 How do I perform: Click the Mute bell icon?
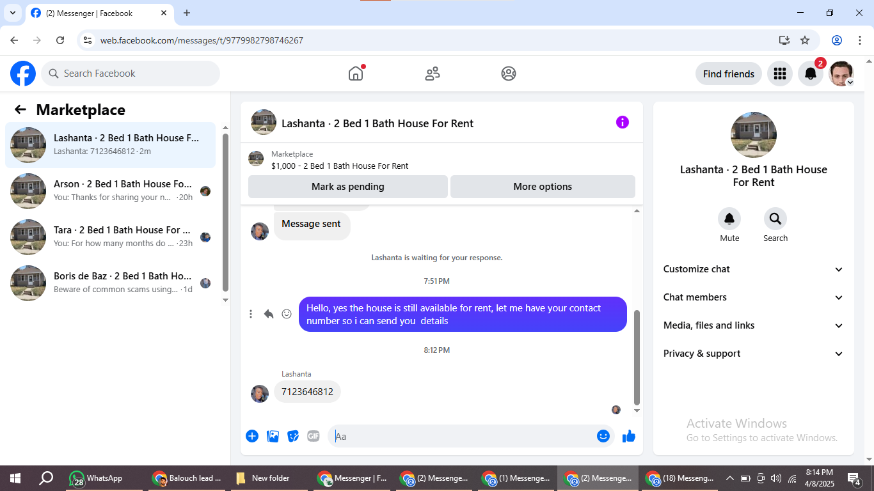pos(729,219)
